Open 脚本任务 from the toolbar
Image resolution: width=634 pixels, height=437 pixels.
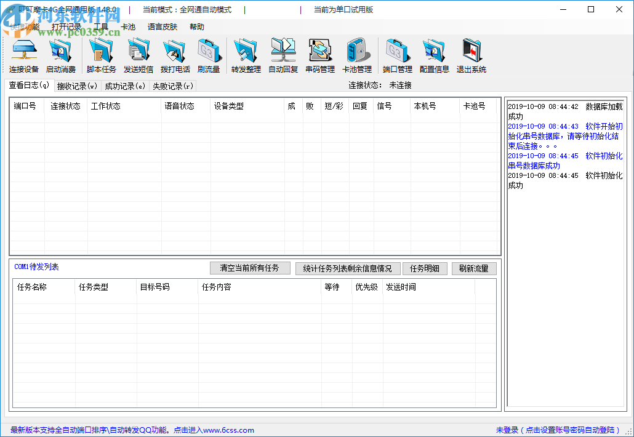(x=101, y=55)
